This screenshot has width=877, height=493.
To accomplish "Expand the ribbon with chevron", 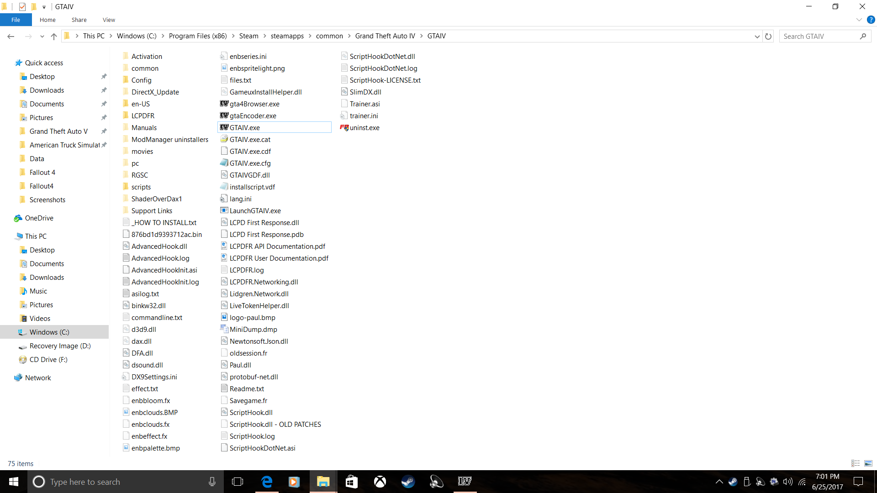I will (x=859, y=20).
